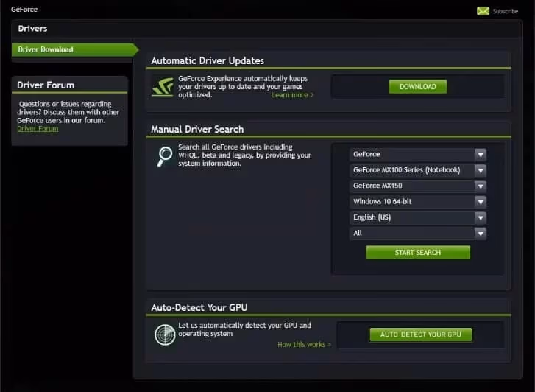The height and width of the screenshot is (392, 535).
Task: Click the Auto-Detect Your GPU heading
Action: [x=199, y=307]
